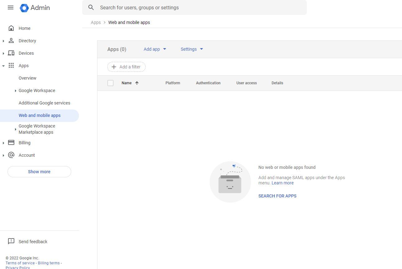
Task: Open Billing in the sidebar
Action: point(25,143)
